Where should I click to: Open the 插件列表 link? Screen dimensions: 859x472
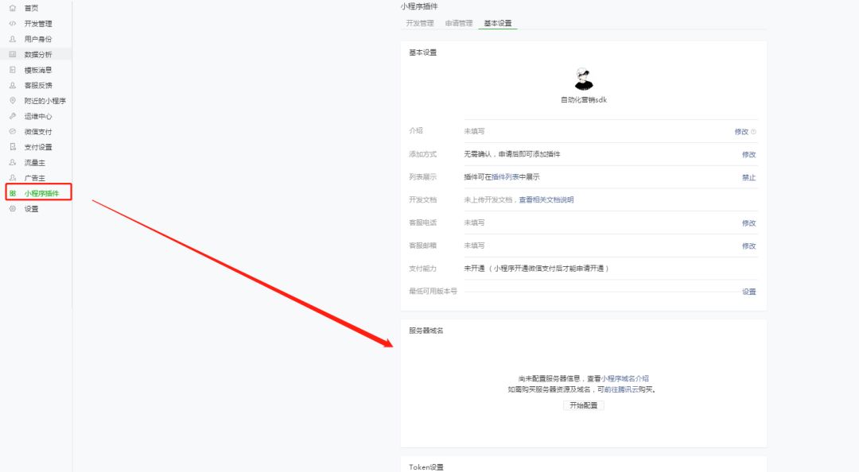tap(505, 177)
